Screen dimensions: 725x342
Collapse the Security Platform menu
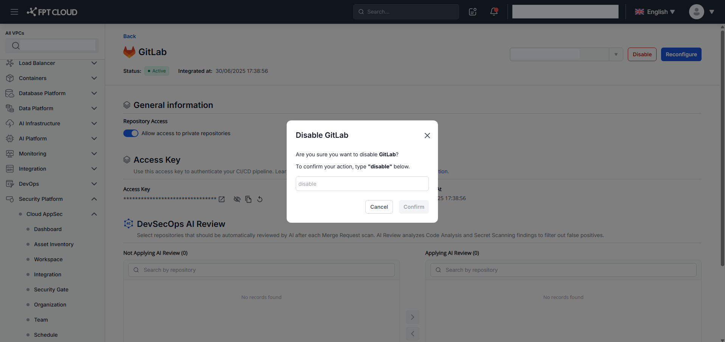94,199
